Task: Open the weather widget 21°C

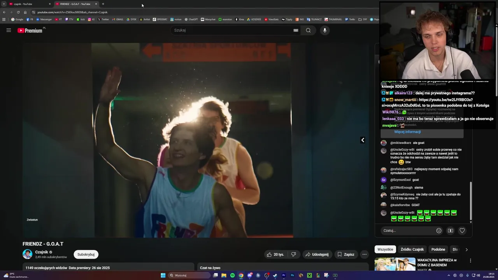Action: 16,275
